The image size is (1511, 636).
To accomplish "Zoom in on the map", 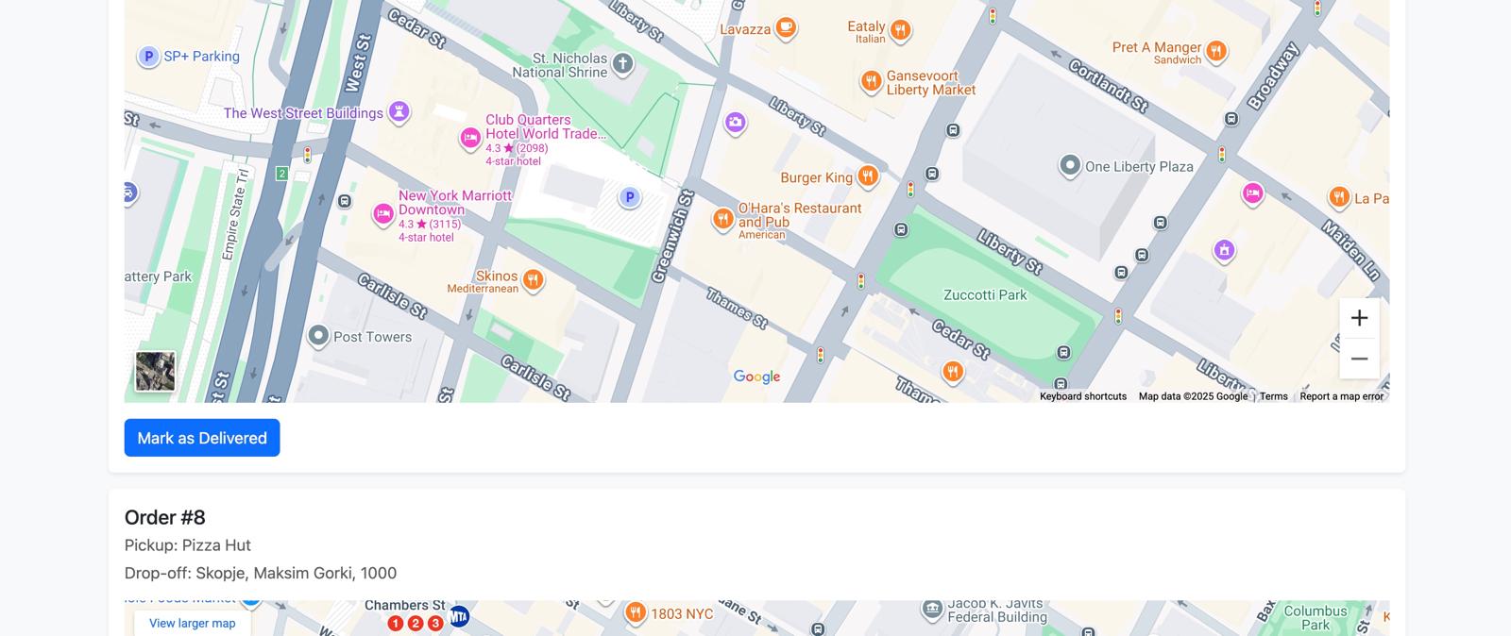I will pos(1359,318).
